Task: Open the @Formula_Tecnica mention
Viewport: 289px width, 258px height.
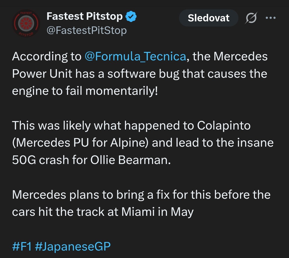Action: [135, 57]
